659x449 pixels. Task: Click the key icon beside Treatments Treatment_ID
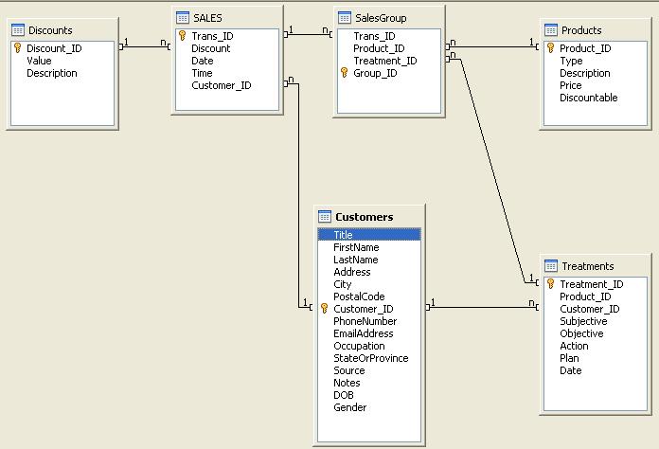(550, 284)
